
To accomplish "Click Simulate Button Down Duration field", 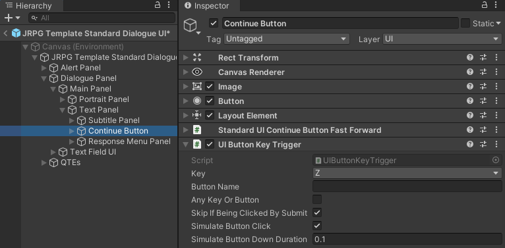I will [x=407, y=239].
